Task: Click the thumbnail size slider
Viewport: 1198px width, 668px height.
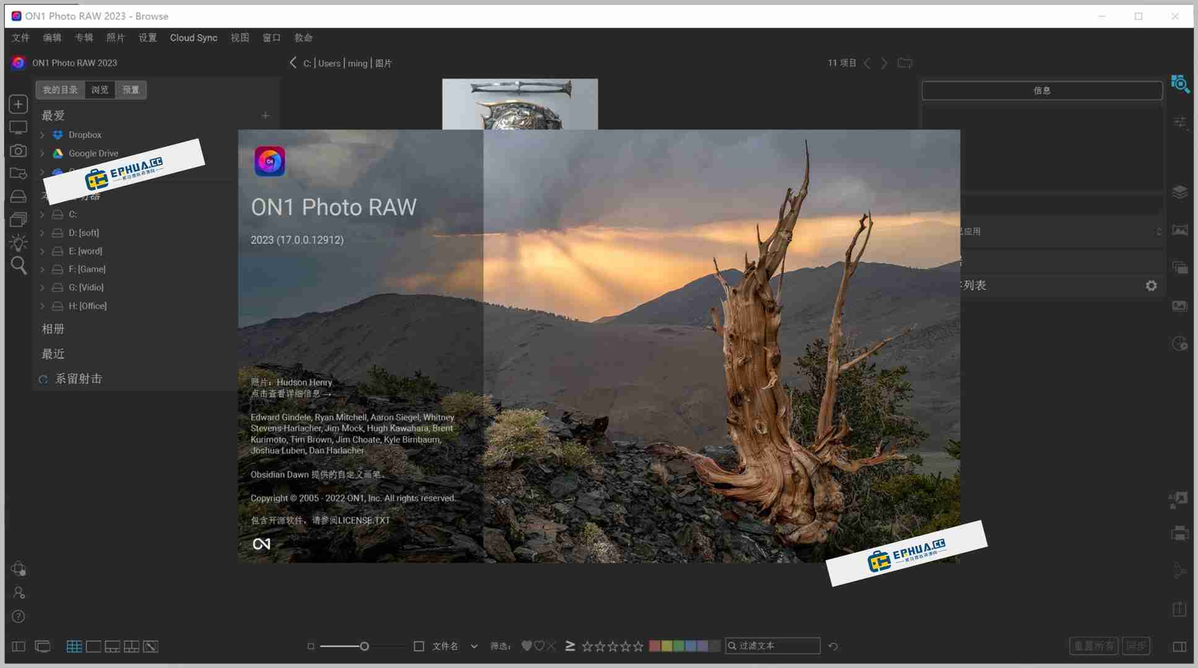Action: 364,646
